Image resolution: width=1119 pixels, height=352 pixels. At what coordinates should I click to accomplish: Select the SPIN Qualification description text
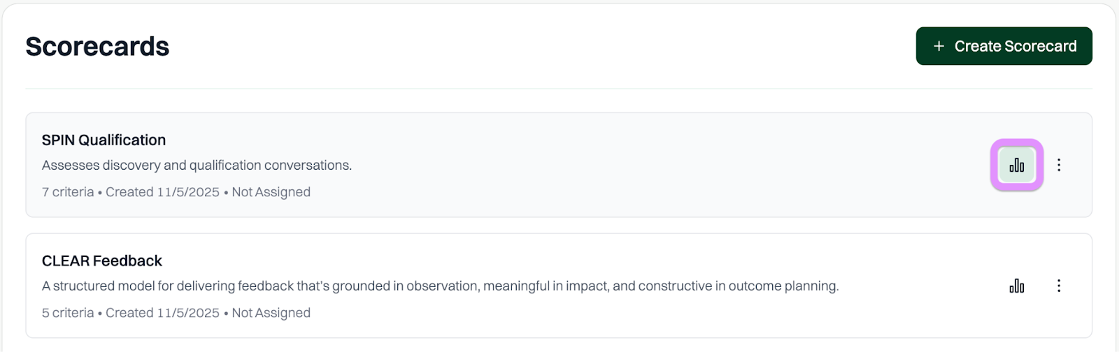pos(197,166)
